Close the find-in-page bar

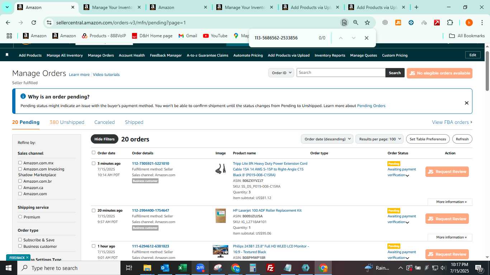(366, 38)
